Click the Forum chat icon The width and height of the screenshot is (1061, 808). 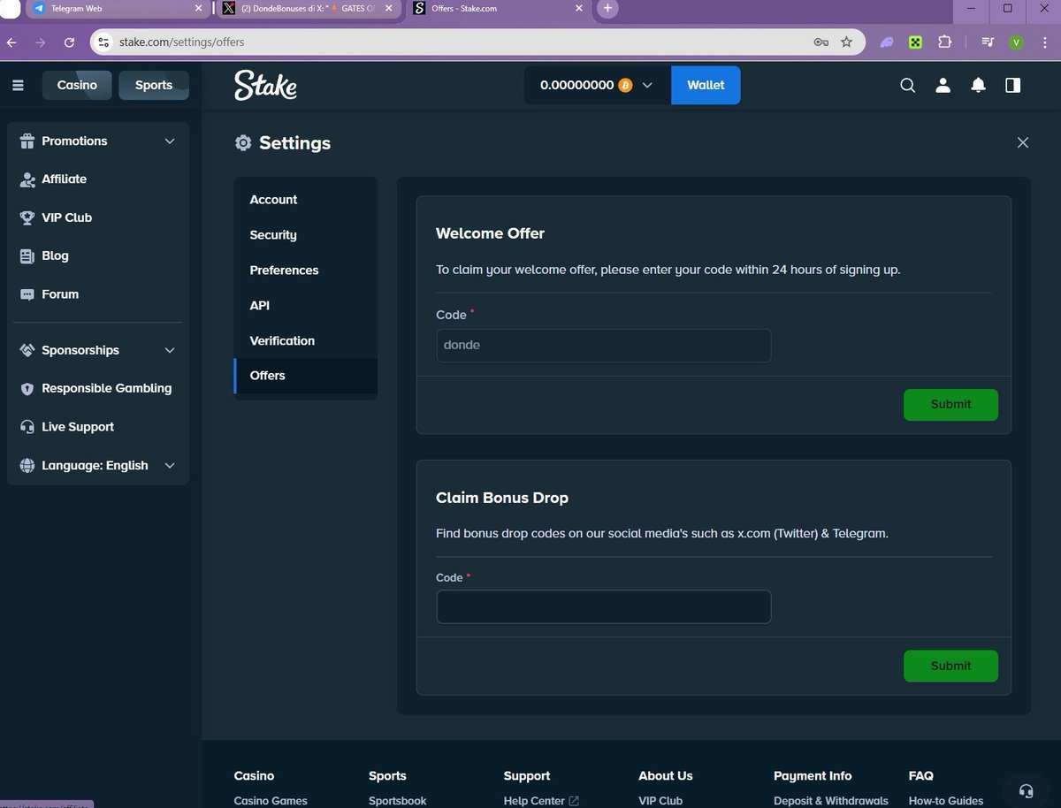pyautogui.click(x=27, y=294)
